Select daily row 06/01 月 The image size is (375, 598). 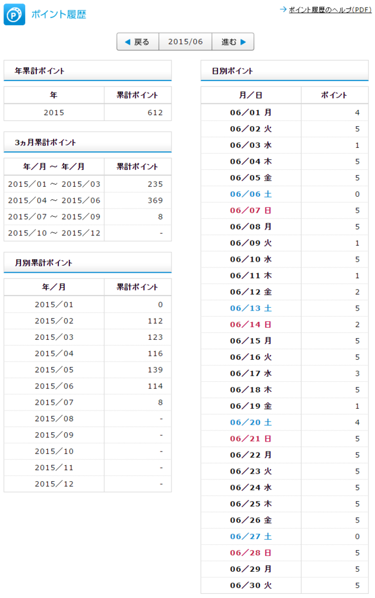point(285,113)
